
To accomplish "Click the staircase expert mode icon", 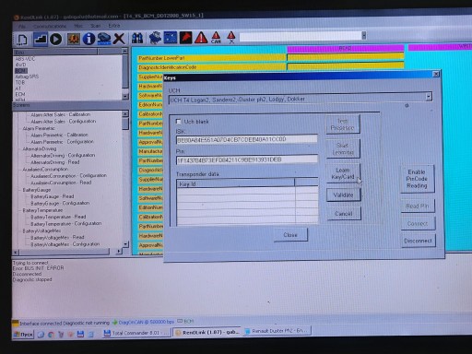I will 41,39.
